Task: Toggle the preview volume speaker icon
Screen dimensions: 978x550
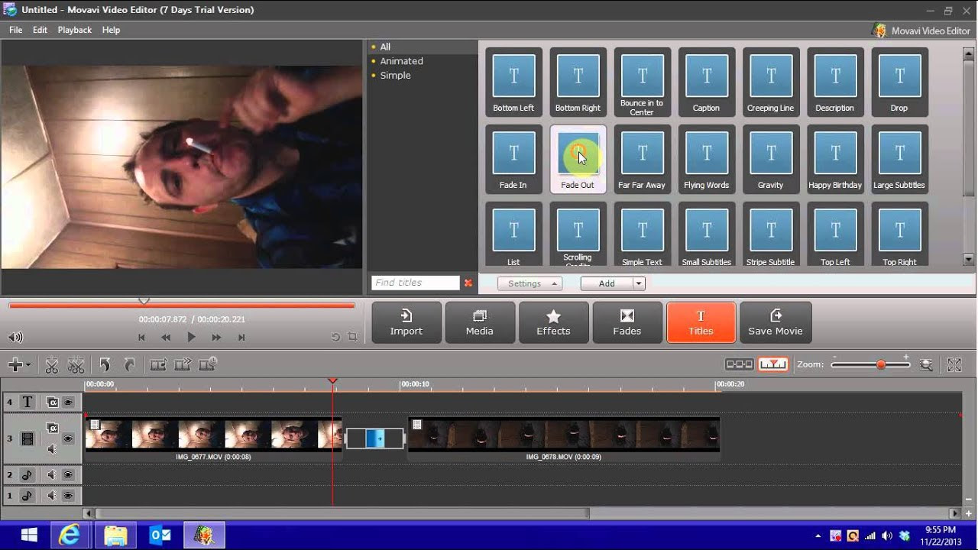Action: [x=15, y=337]
